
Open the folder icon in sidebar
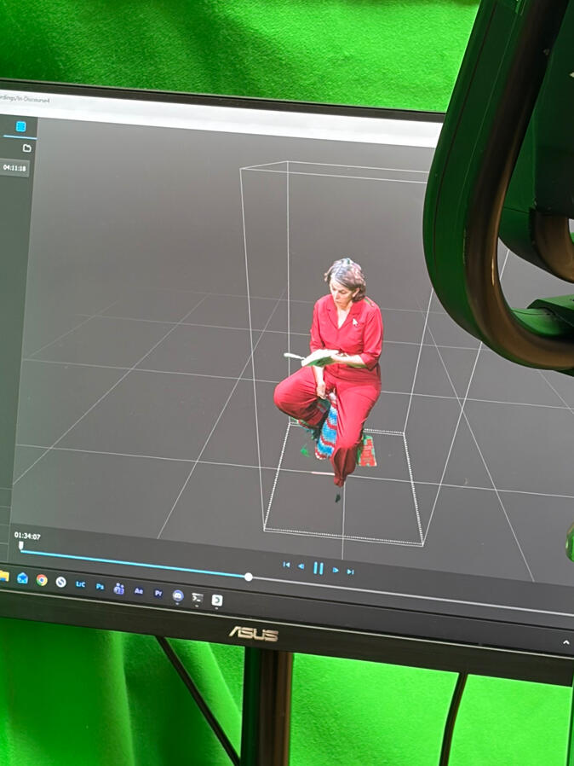click(x=26, y=148)
